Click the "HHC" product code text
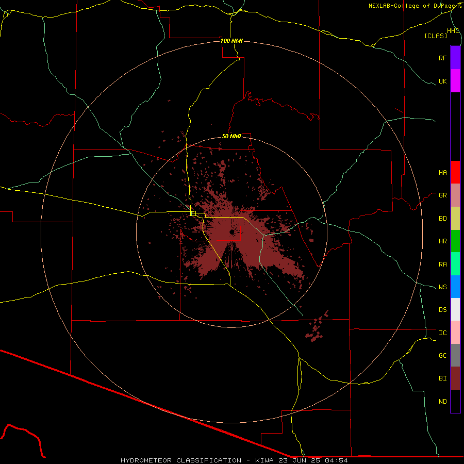 pos(453,31)
